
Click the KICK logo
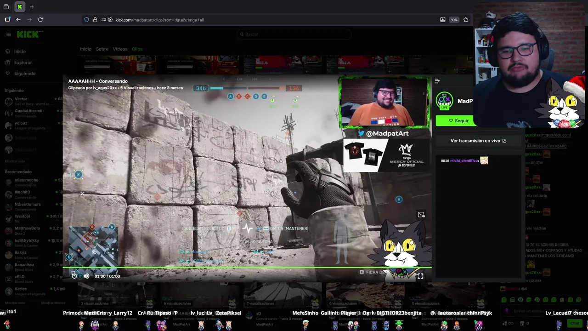[x=30, y=34]
